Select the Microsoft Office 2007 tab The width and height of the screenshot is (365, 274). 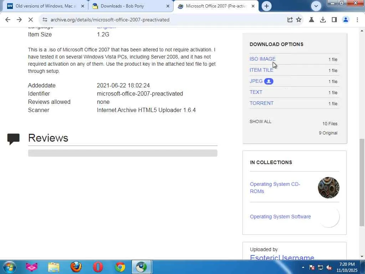pos(216,6)
